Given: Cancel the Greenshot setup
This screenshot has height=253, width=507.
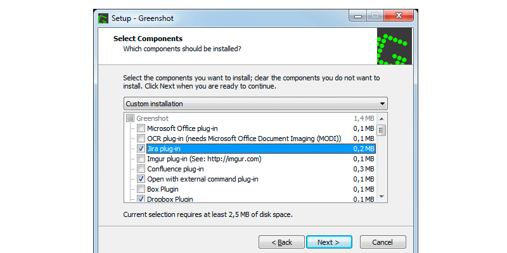Looking at the screenshot, I should (383, 242).
